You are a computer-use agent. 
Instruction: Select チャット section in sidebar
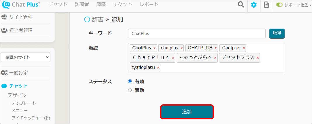[18, 86]
